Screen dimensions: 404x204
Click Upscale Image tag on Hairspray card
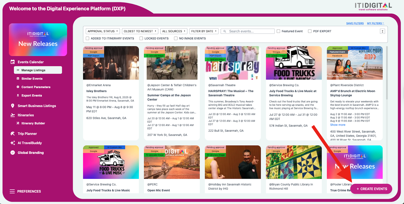coord(215,60)
